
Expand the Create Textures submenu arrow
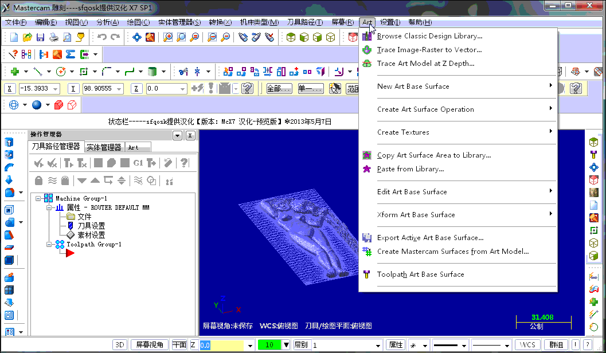click(551, 131)
